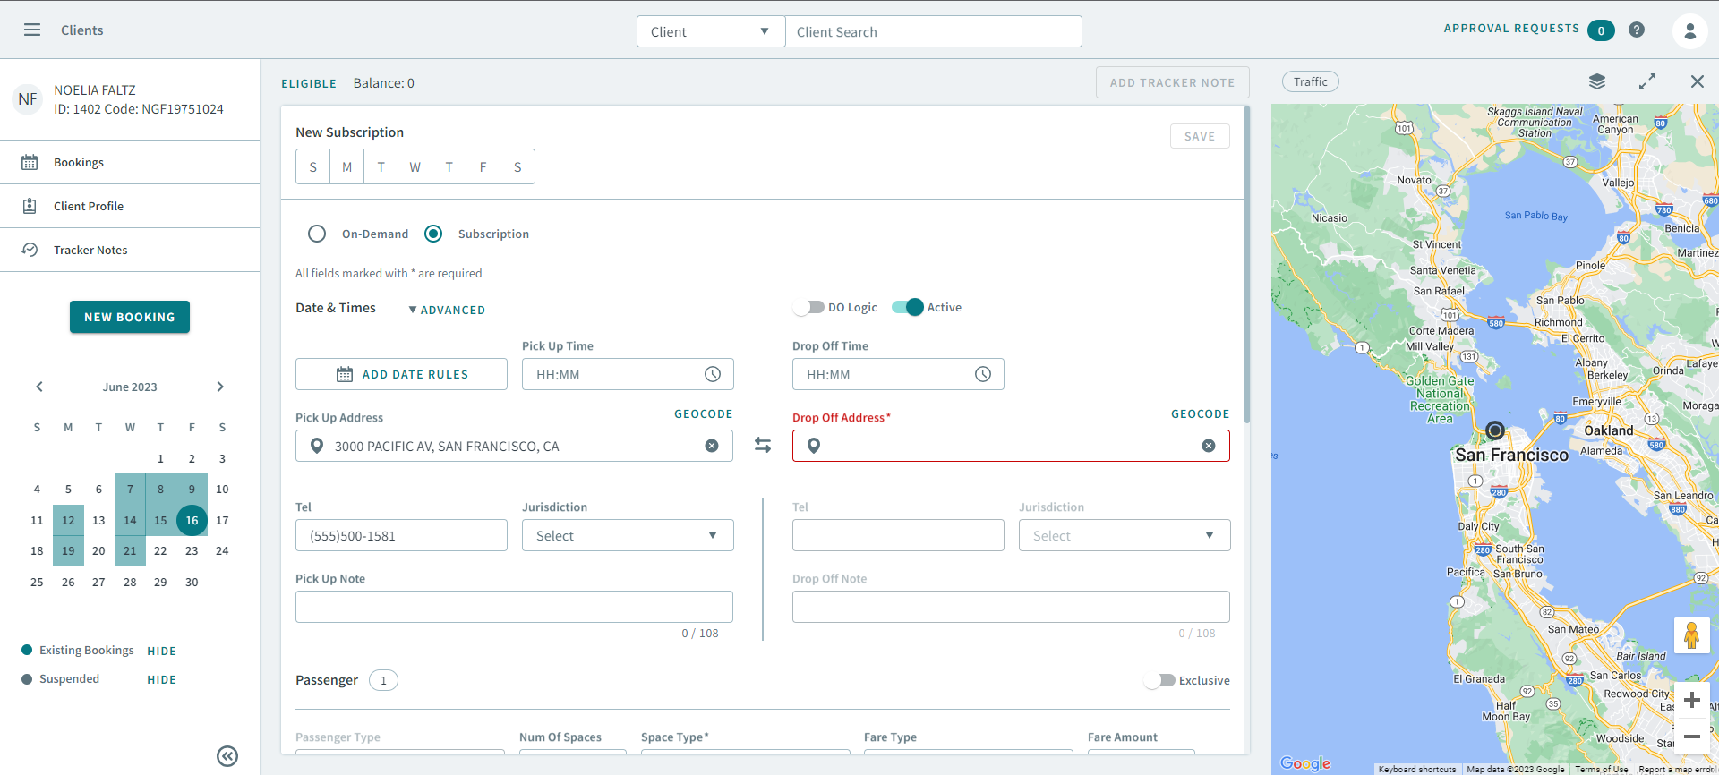The width and height of the screenshot is (1719, 775).
Task: Turn off the Active toggle
Action: click(907, 307)
